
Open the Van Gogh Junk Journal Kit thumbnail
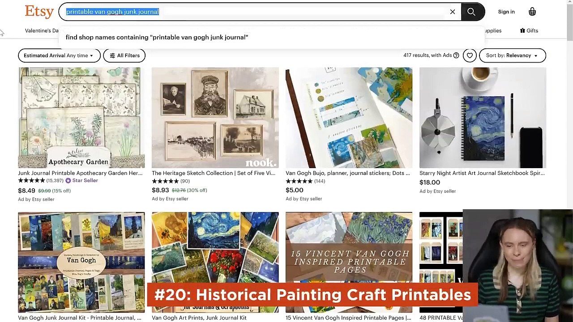click(81, 262)
